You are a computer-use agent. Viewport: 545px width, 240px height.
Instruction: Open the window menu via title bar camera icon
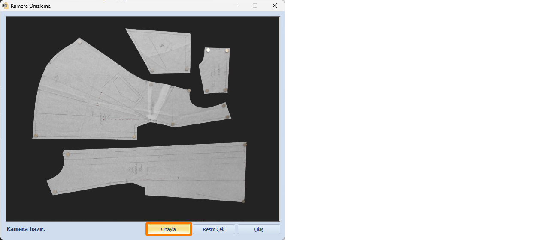(5, 6)
